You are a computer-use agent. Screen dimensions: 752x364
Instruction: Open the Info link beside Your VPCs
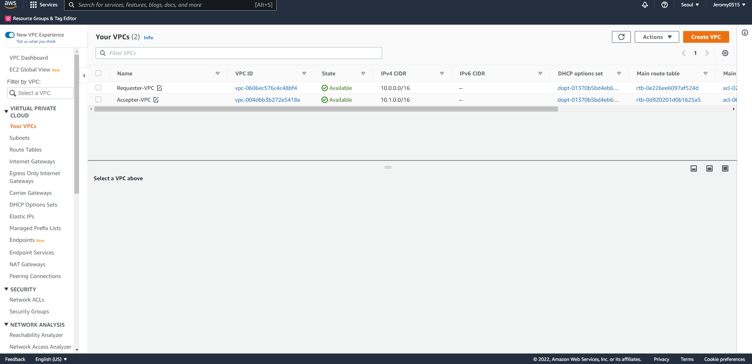point(148,38)
